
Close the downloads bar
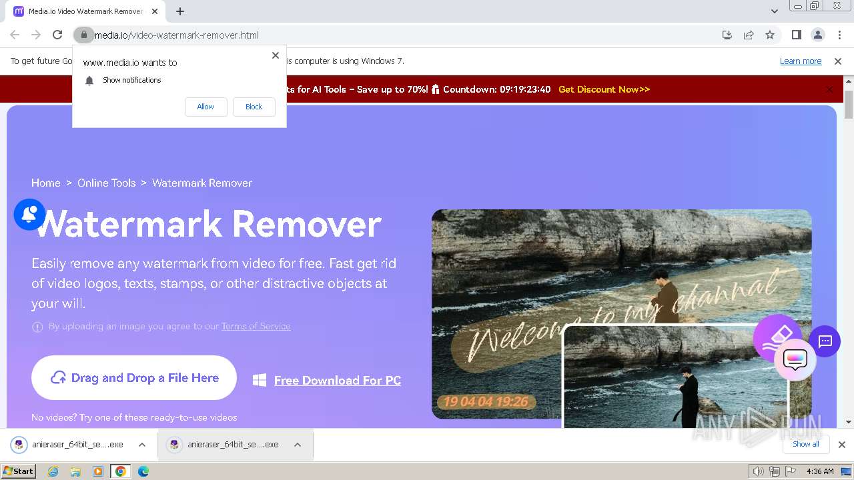tap(841, 445)
